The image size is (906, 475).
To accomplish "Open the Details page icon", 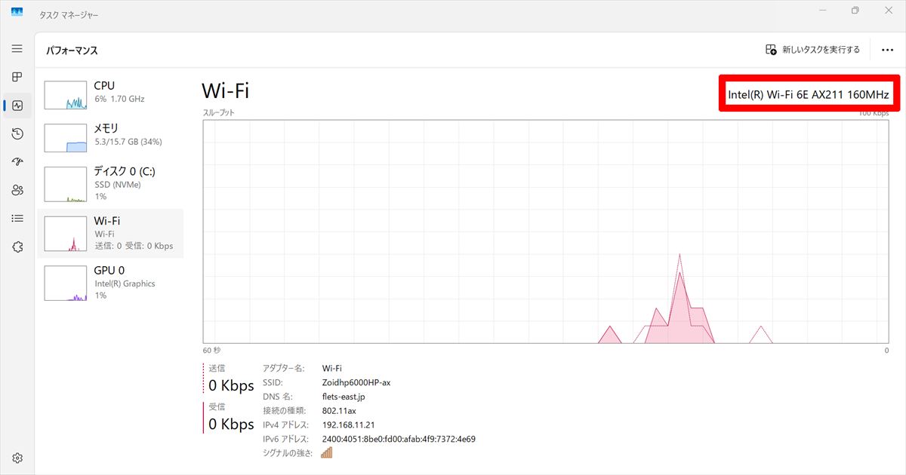I will [x=17, y=219].
